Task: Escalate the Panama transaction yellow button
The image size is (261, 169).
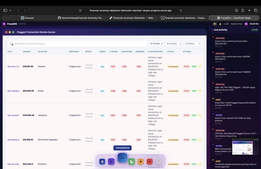Action: [x=200, y=164]
